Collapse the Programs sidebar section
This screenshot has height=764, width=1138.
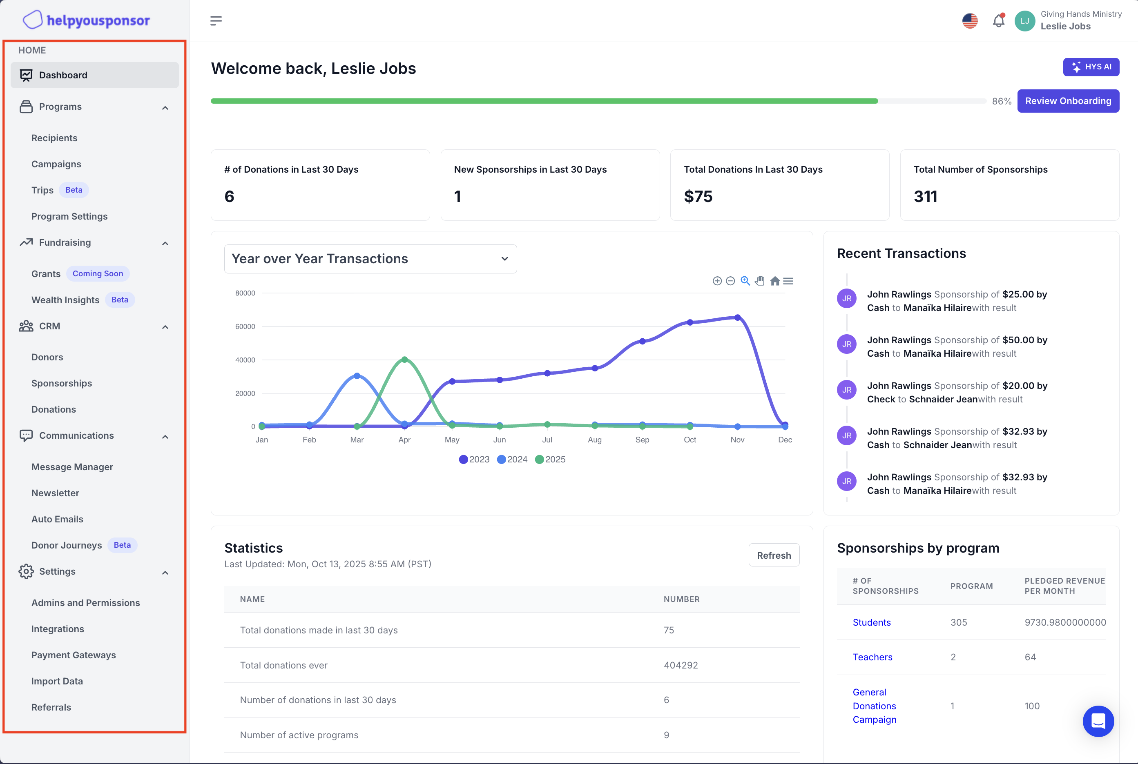[165, 108]
